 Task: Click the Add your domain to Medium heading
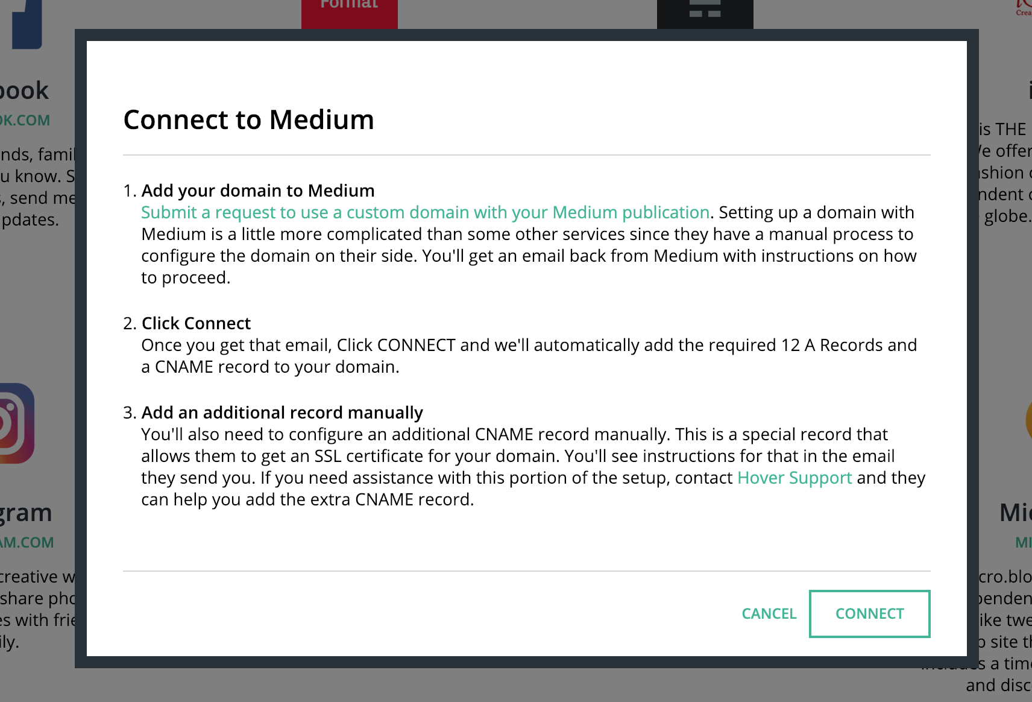pyautogui.click(x=258, y=191)
